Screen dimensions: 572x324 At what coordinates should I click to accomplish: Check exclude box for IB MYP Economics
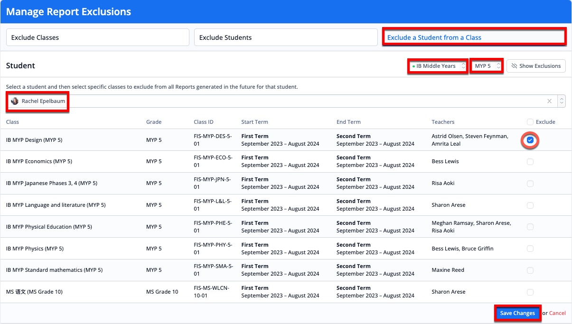click(530, 162)
